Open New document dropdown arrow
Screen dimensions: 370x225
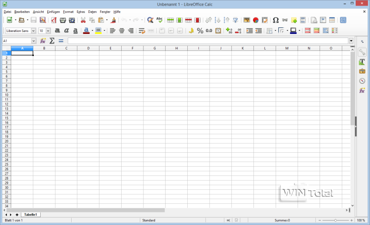pyautogui.click(x=16, y=20)
